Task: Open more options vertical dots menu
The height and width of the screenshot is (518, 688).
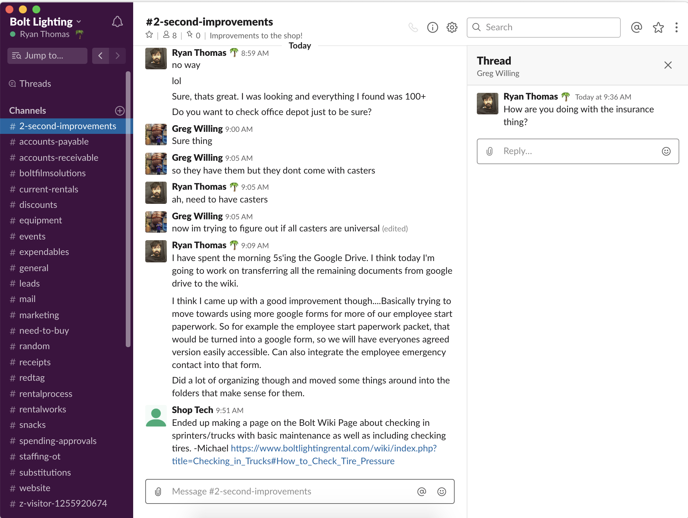Action: (676, 27)
